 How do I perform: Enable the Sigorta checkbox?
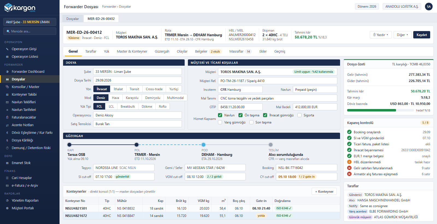coord(299,115)
